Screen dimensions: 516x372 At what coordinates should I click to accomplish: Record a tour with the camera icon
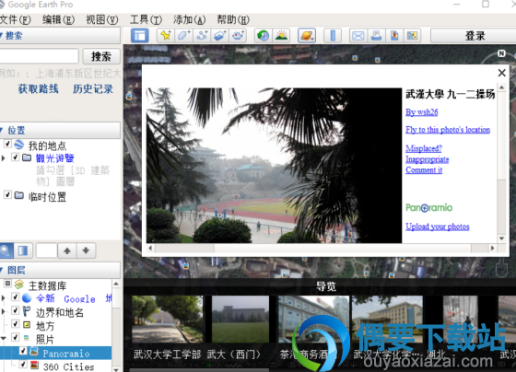click(x=239, y=36)
